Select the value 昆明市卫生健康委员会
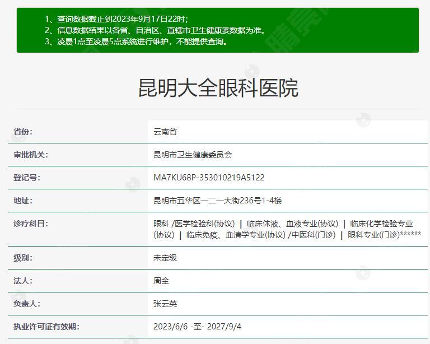The image size is (430, 344). [193, 155]
